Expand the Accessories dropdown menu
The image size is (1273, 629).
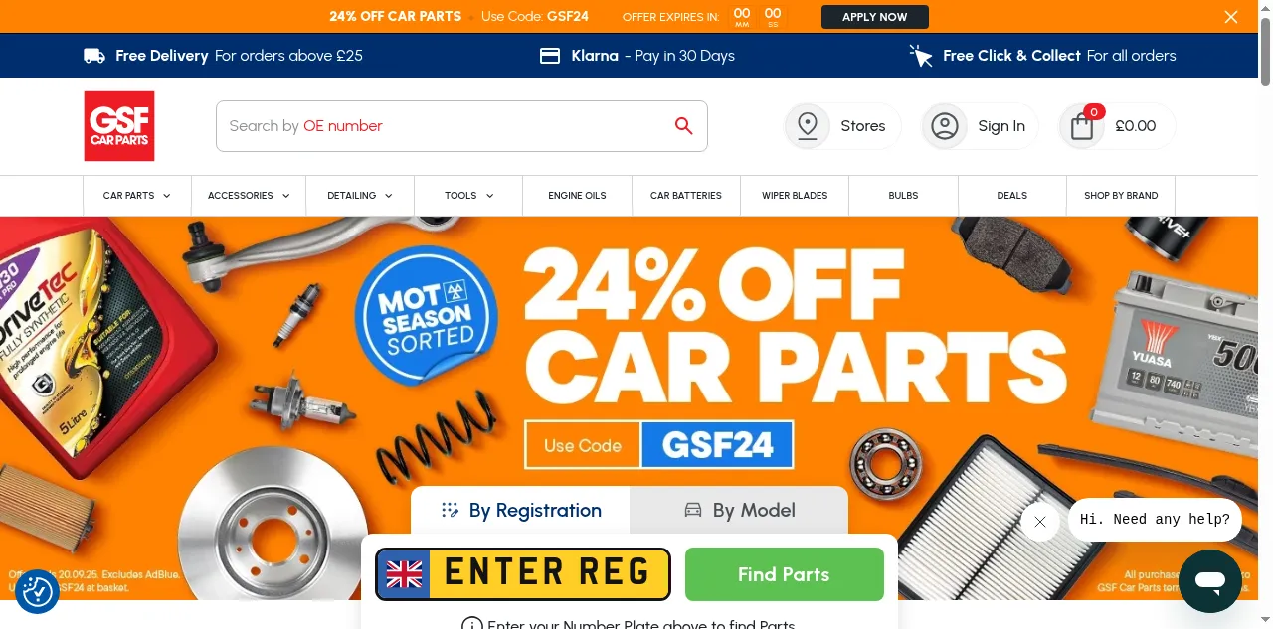pyautogui.click(x=249, y=196)
